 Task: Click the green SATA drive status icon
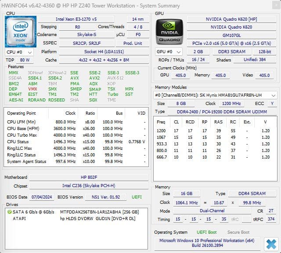9,212
